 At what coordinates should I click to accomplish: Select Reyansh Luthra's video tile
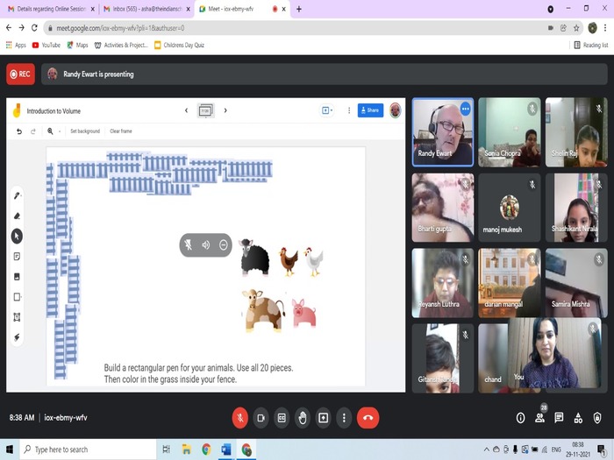442,283
